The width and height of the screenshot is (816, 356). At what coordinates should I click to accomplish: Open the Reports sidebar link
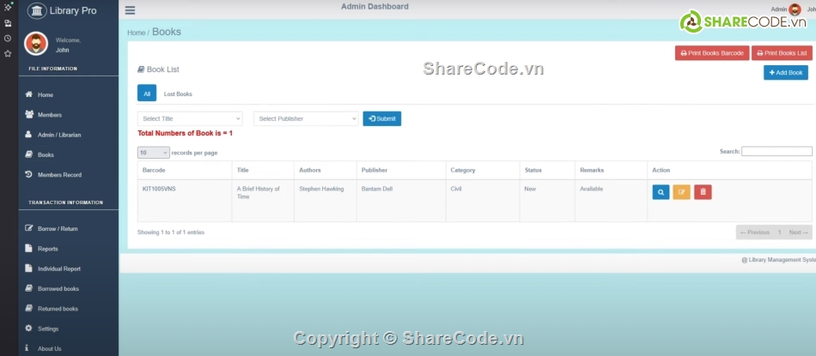point(48,249)
